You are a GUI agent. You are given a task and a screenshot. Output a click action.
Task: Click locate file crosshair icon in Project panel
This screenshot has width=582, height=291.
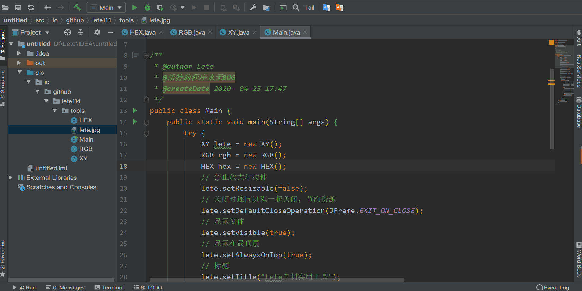tap(68, 32)
